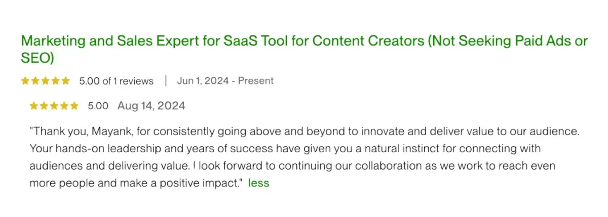The width and height of the screenshot is (608, 217).
Task: Click fifth star in Aug 14 review rating
Action: click(74, 106)
